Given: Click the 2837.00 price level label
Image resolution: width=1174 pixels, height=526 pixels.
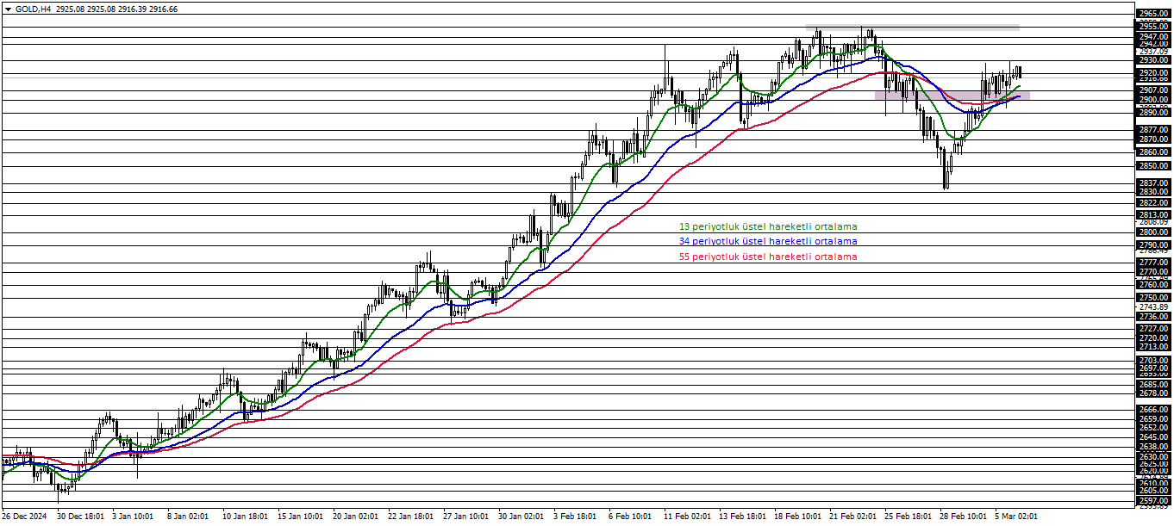Looking at the screenshot, I should [1153, 183].
